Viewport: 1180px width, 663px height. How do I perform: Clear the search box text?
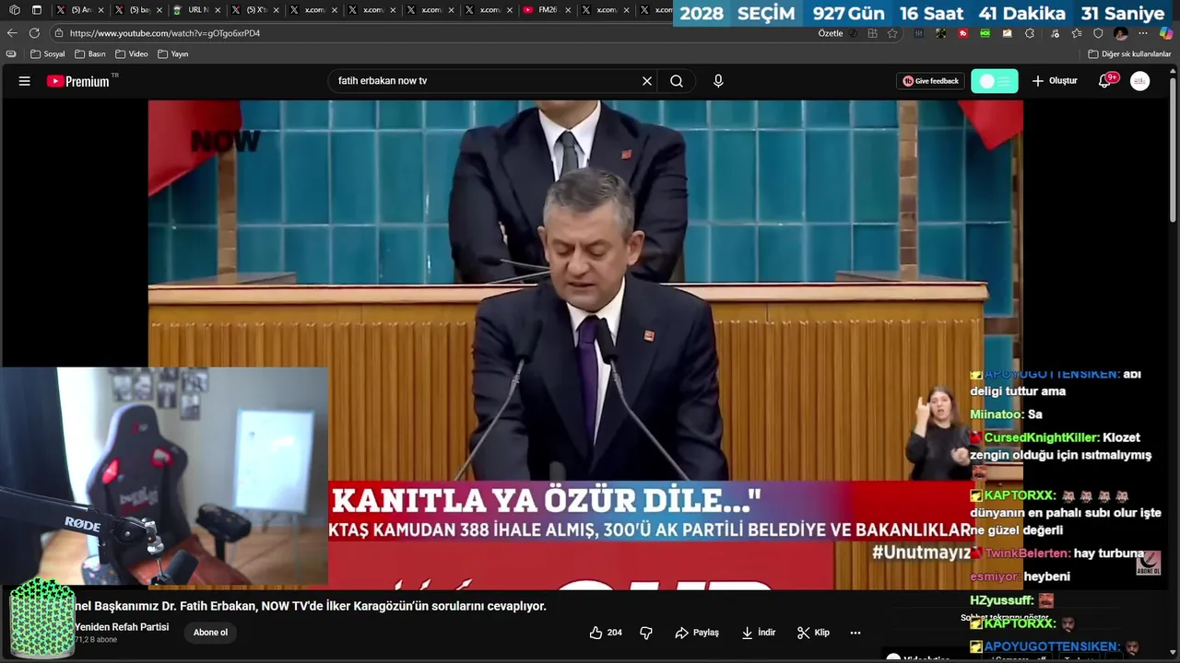point(647,81)
